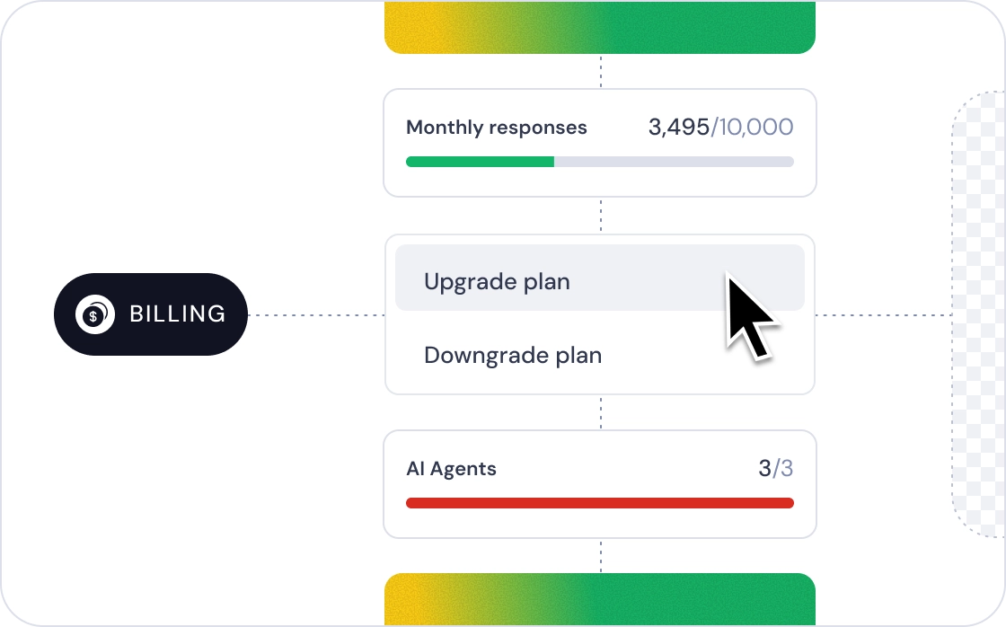Choose Downgrade plan from the menu

tap(512, 355)
